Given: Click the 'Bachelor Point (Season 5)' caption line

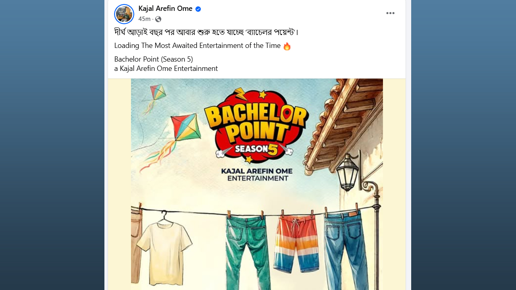Looking at the screenshot, I should (x=154, y=59).
